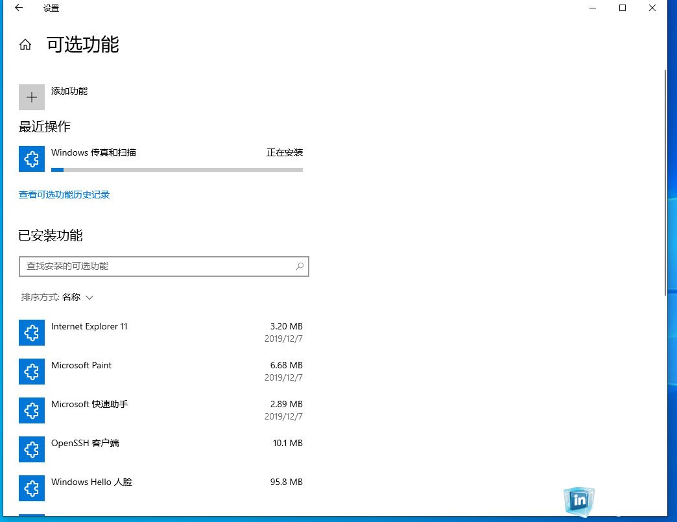Click the 正在安装 status text
The image size is (677, 522).
pyautogui.click(x=285, y=152)
